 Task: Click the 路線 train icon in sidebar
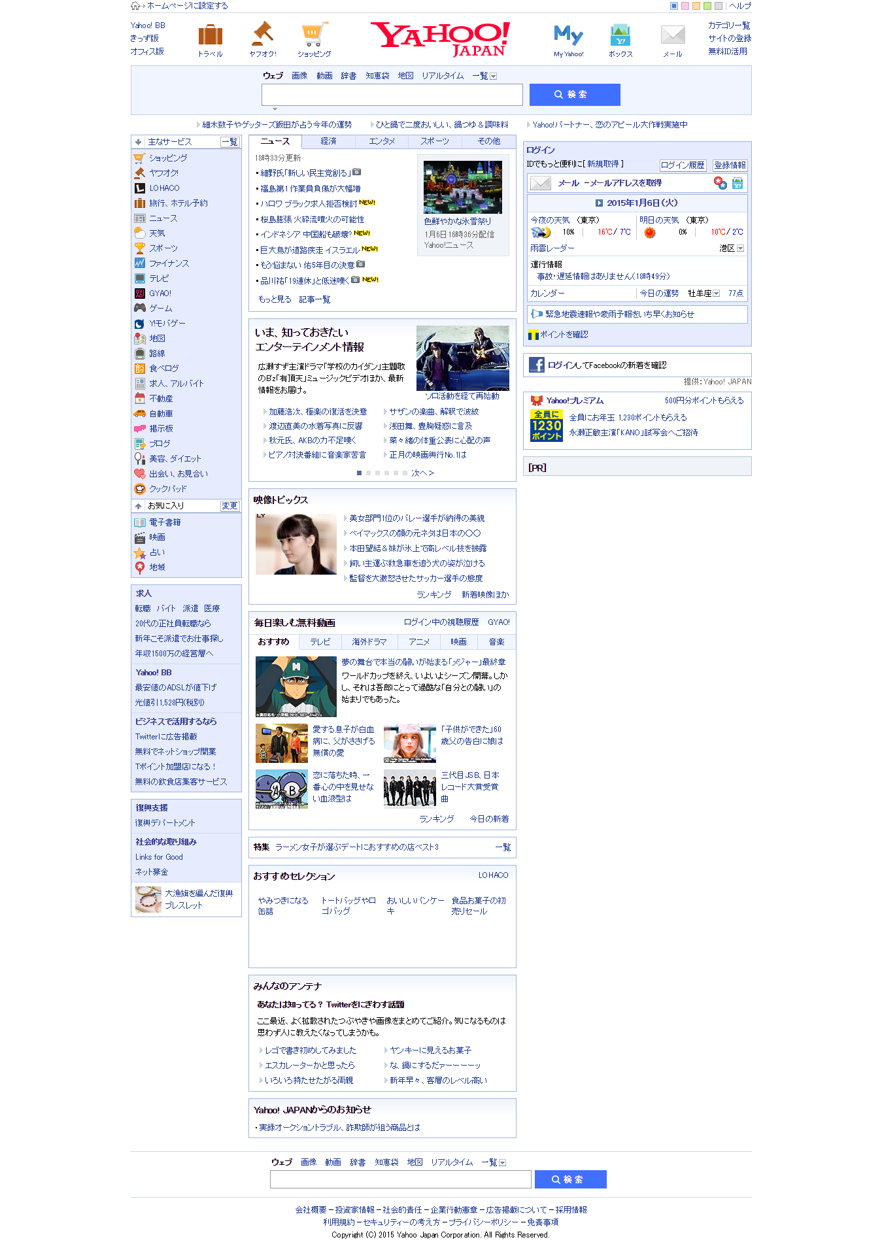[139, 354]
